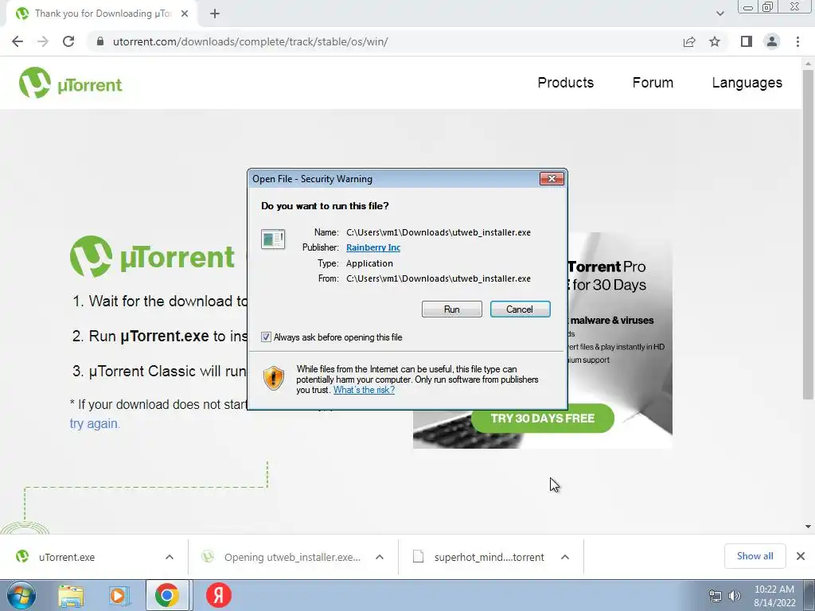Viewport: 815px width, 611px height.
Task: Open the Rainberry Inc publisher link
Action: pos(373,247)
